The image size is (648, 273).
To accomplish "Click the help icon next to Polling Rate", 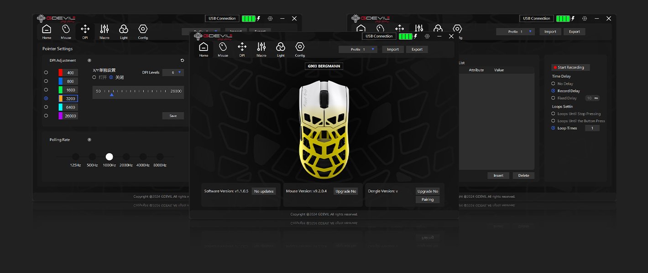I will 89,140.
